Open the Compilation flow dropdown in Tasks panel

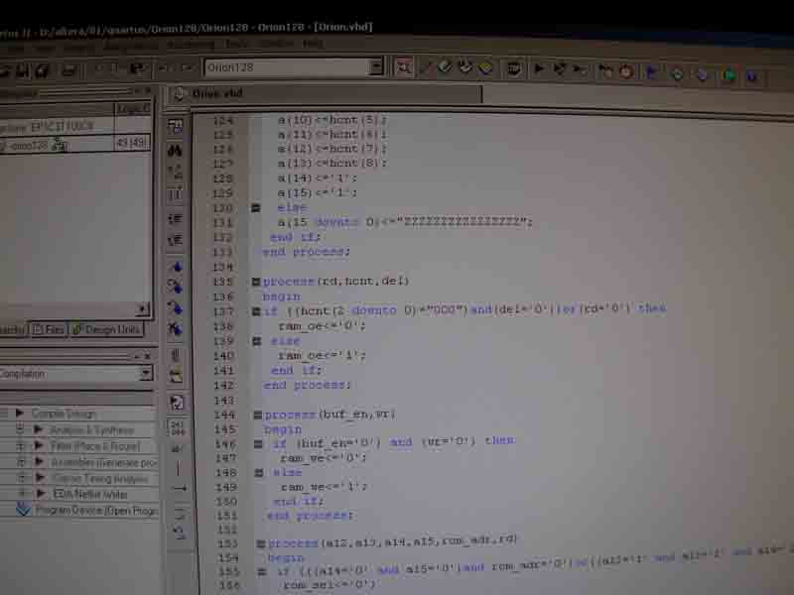click(x=146, y=374)
